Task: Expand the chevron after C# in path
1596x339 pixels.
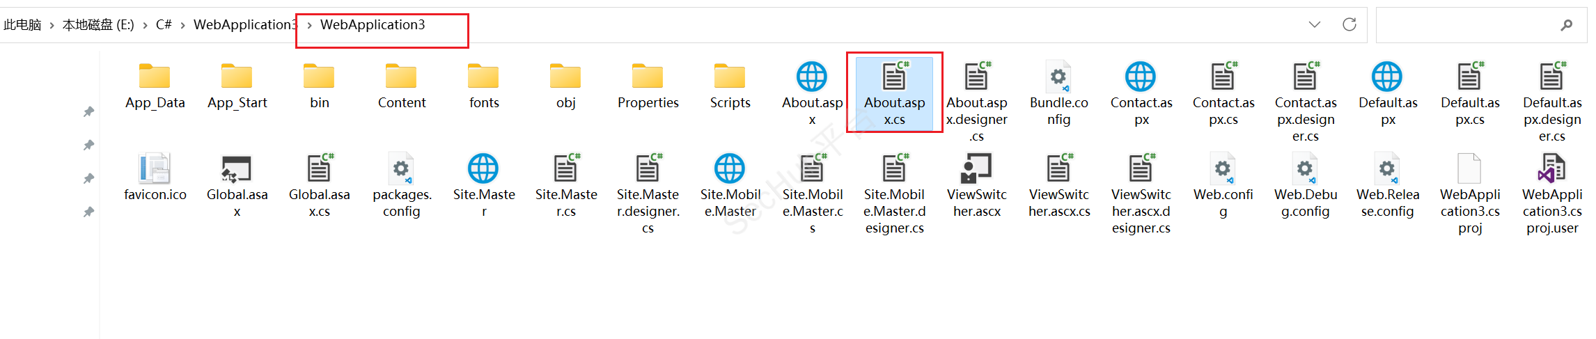Action: pyautogui.click(x=182, y=26)
